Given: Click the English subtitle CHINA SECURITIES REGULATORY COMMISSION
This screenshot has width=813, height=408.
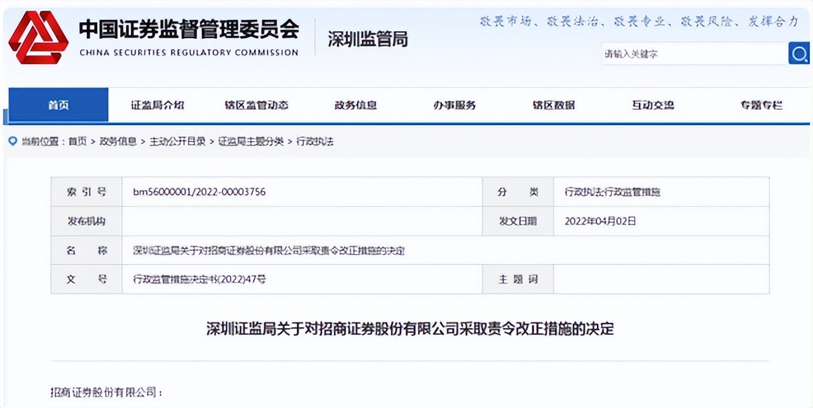Looking at the screenshot, I should tap(189, 53).
